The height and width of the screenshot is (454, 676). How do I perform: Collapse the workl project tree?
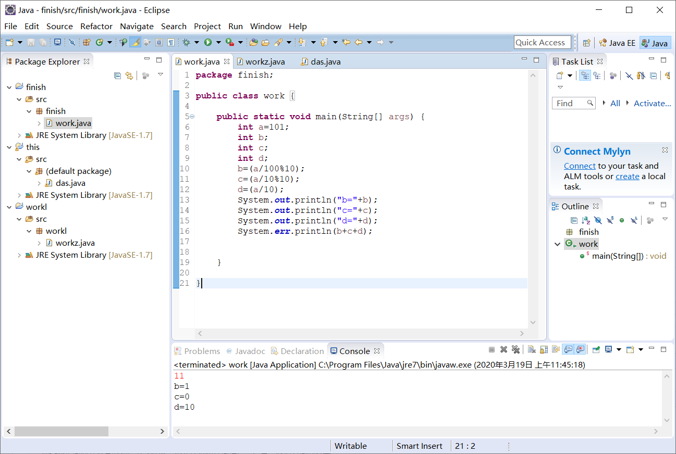(9, 207)
